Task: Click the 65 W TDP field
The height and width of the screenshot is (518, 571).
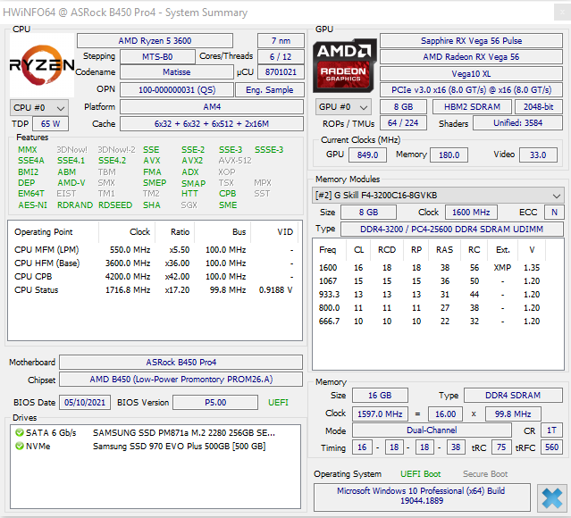Action: (x=50, y=124)
